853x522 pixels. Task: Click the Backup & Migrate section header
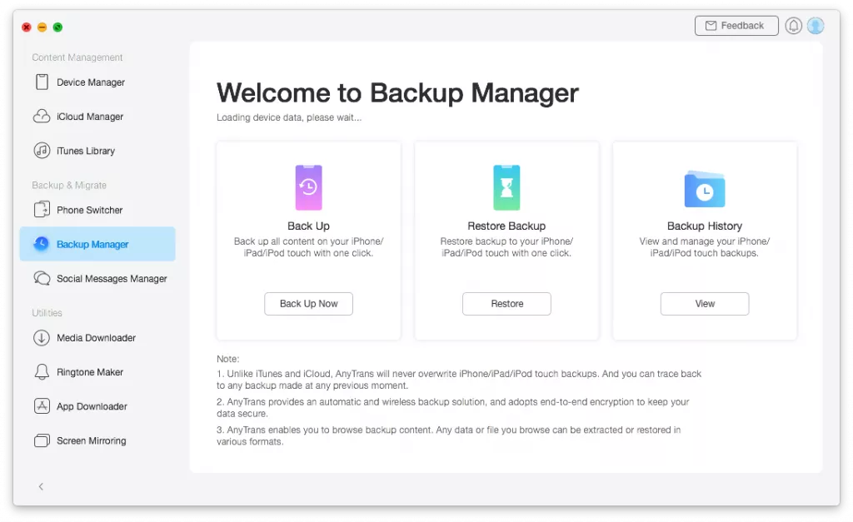69,185
